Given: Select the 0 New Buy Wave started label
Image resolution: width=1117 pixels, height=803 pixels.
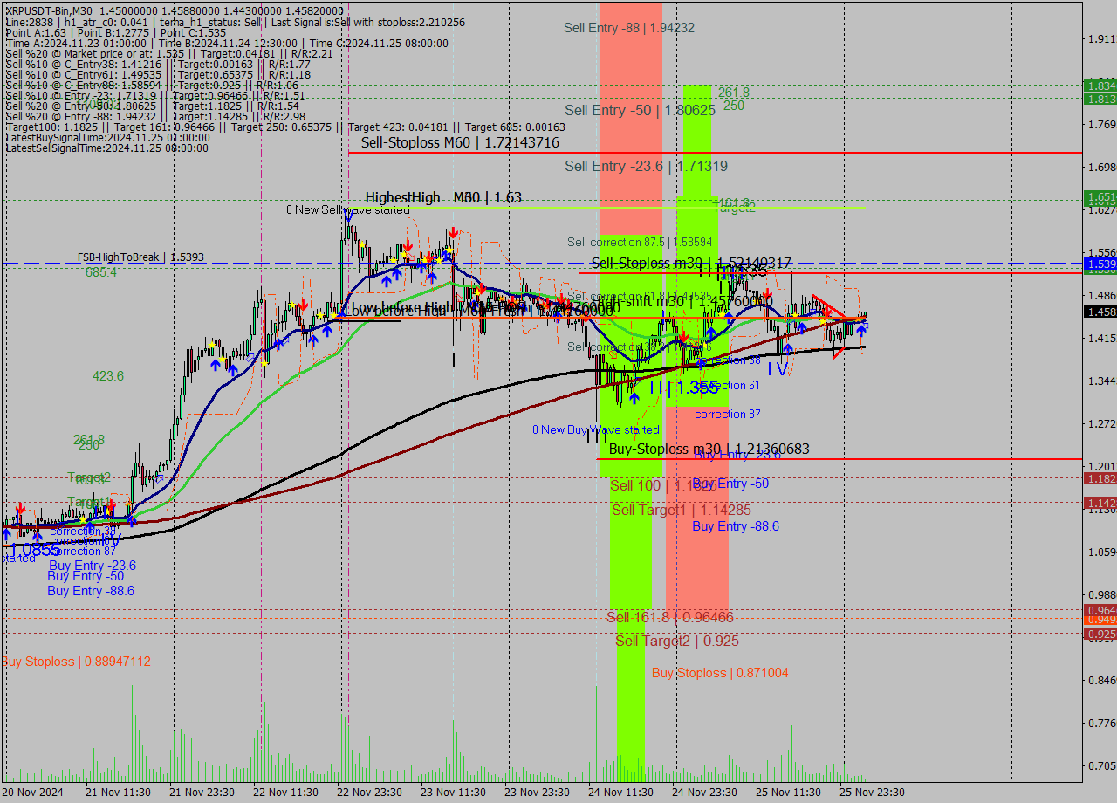Looking at the screenshot, I should (x=596, y=430).
